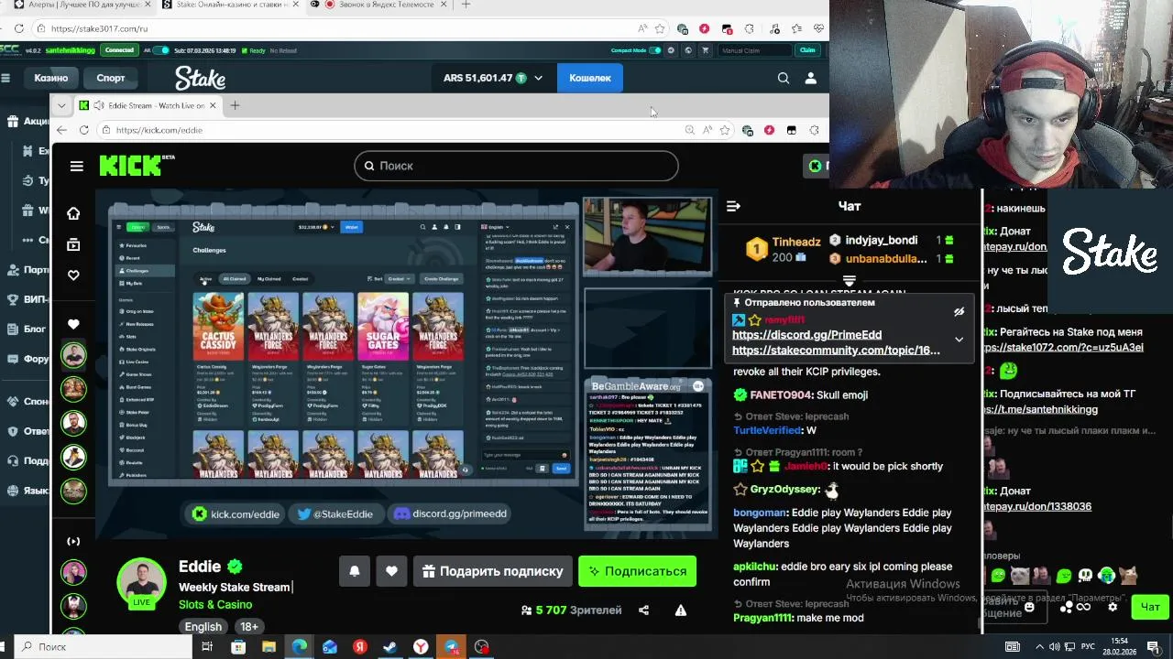
Task: Click Tinheadz top gifter in chat leaderboard
Action: [783, 249]
